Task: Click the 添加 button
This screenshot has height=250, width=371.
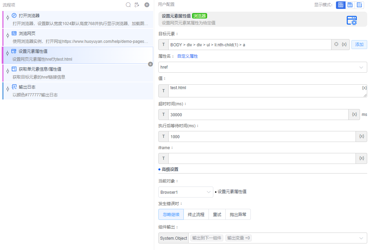Action: click(x=359, y=45)
